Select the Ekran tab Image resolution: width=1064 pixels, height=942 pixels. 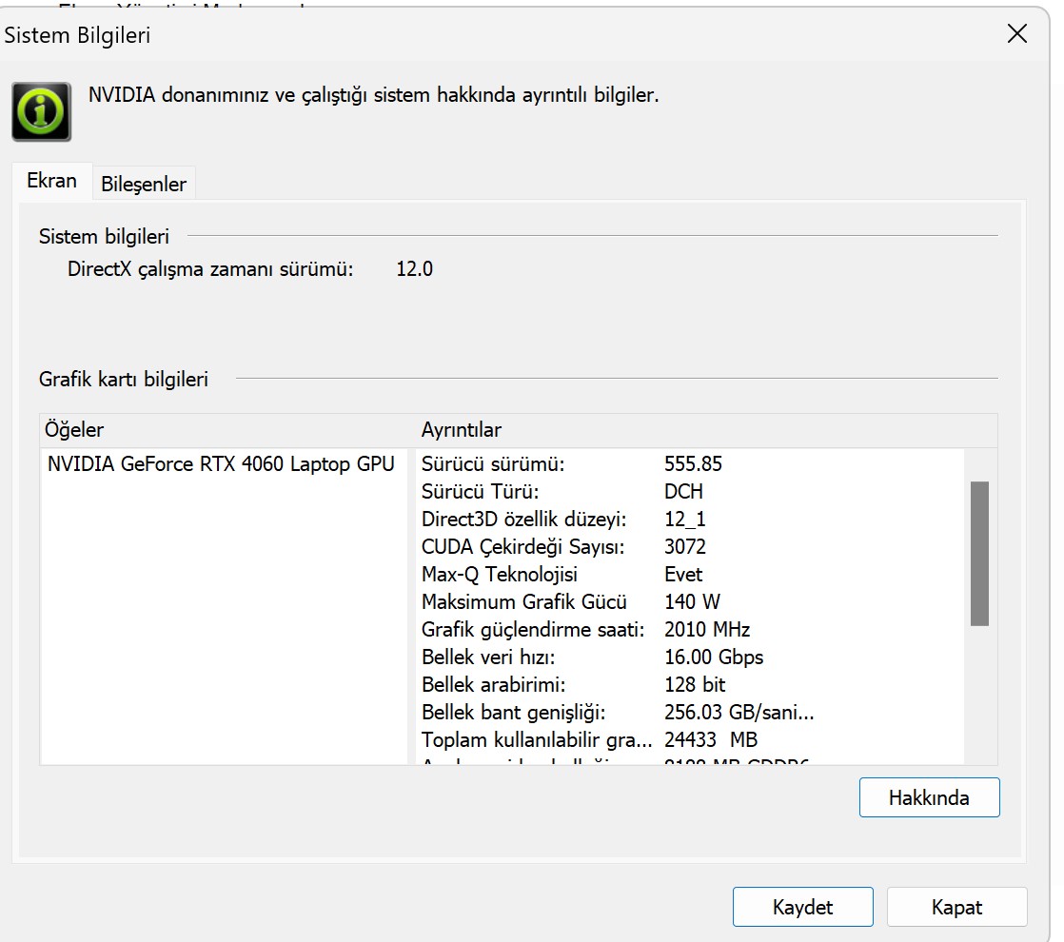51,181
